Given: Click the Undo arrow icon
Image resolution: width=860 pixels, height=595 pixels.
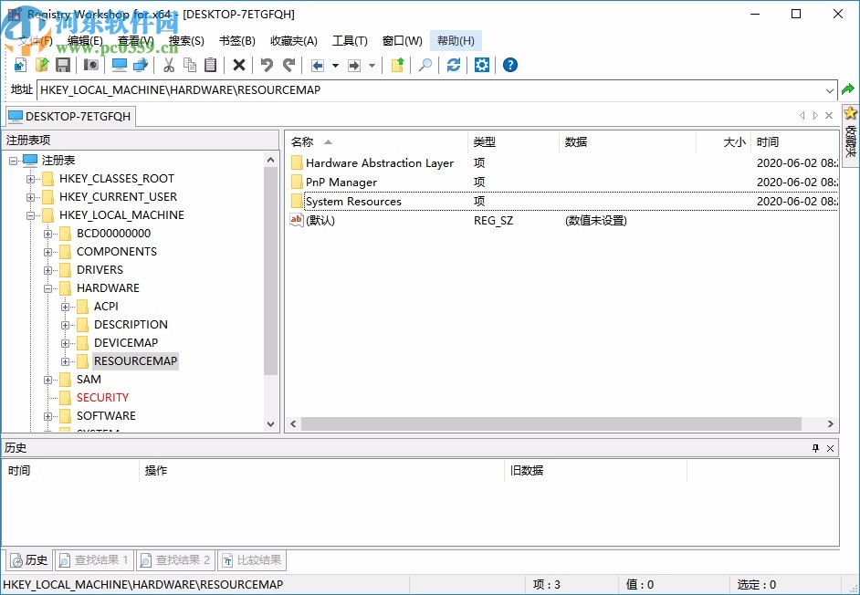Looking at the screenshot, I should coord(265,65).
